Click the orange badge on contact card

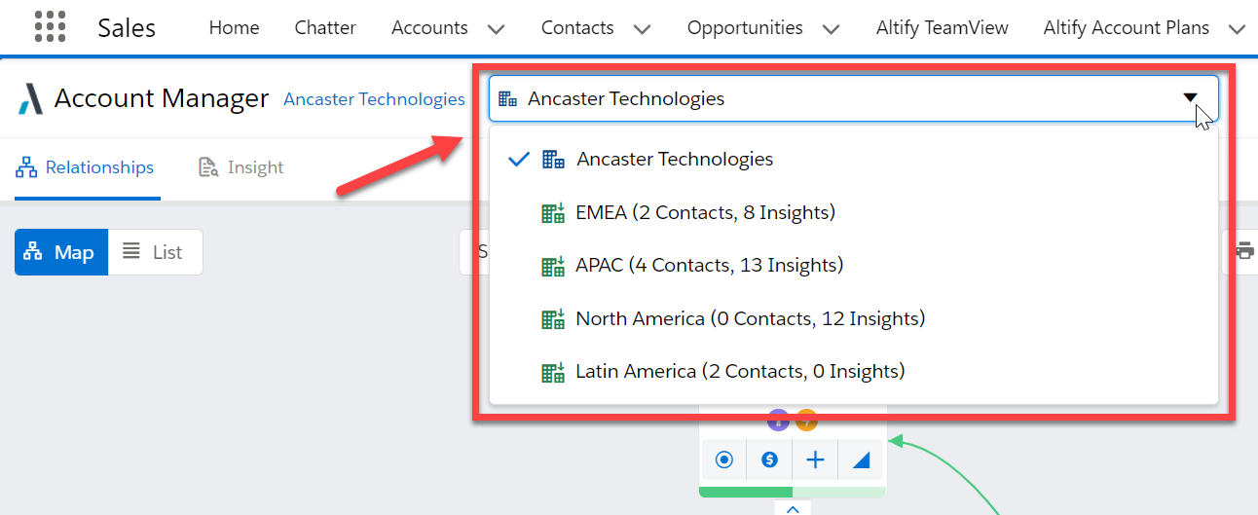806,422
